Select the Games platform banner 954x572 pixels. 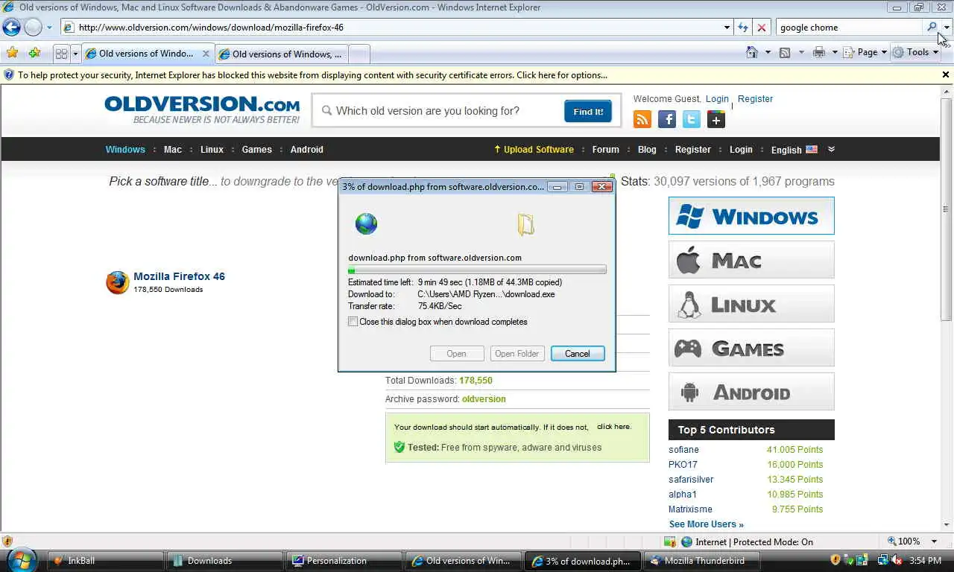pos(751,348)
